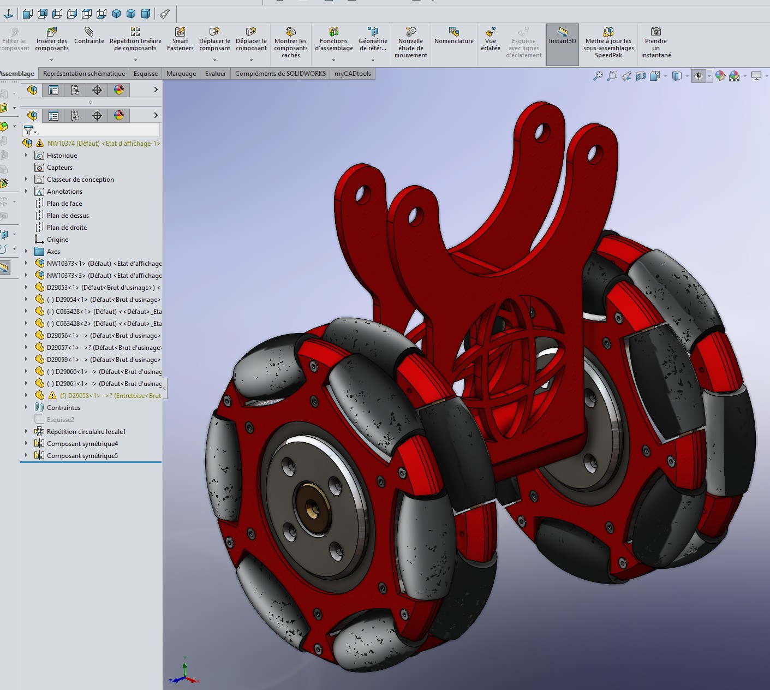Open the edit appearance color sphere

720,76
